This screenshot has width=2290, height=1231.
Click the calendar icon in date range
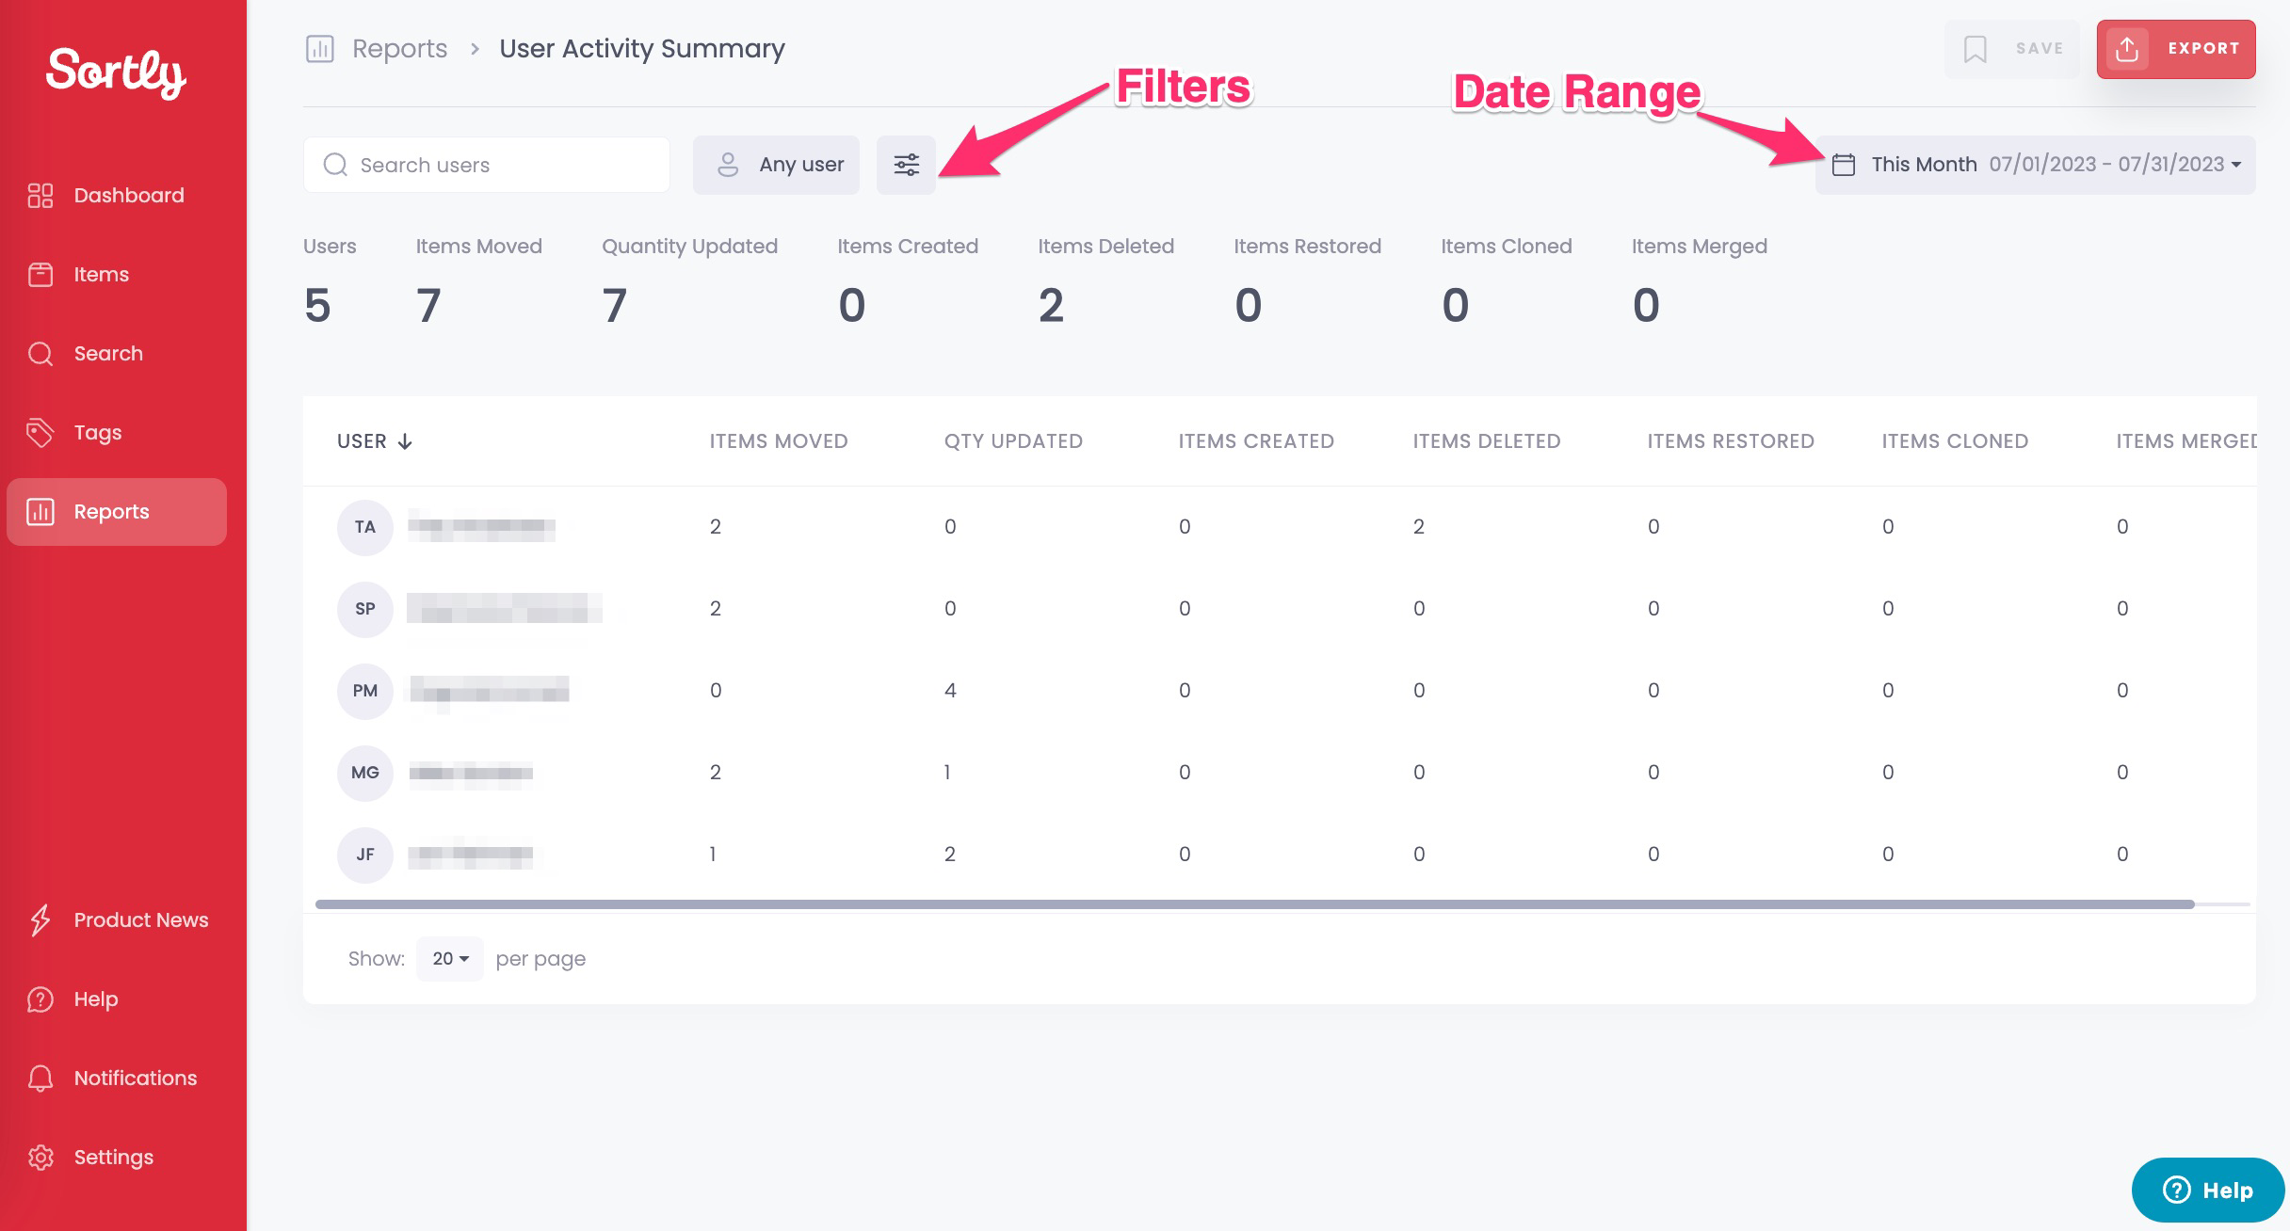coord(1844,165)
